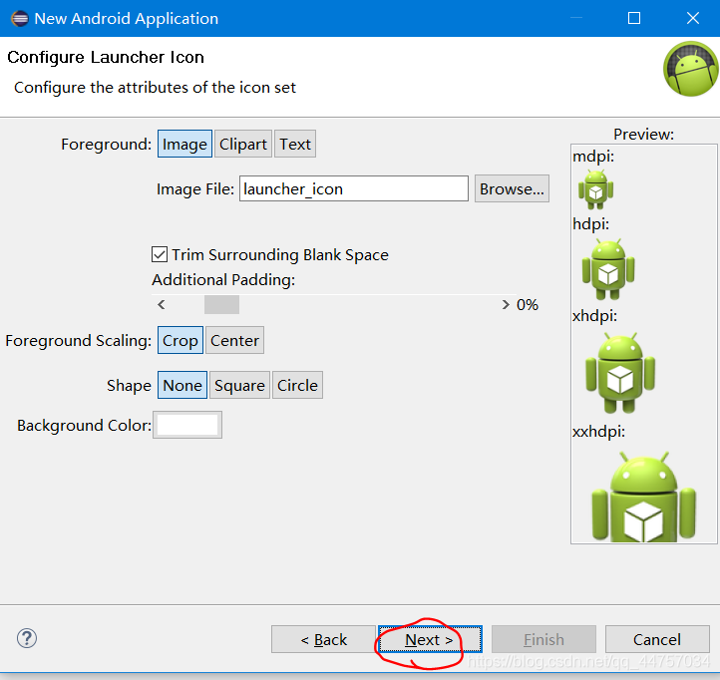Click the Additional Padding slider thumb
This screenshot has height=680, width=720.
point(221,304)
